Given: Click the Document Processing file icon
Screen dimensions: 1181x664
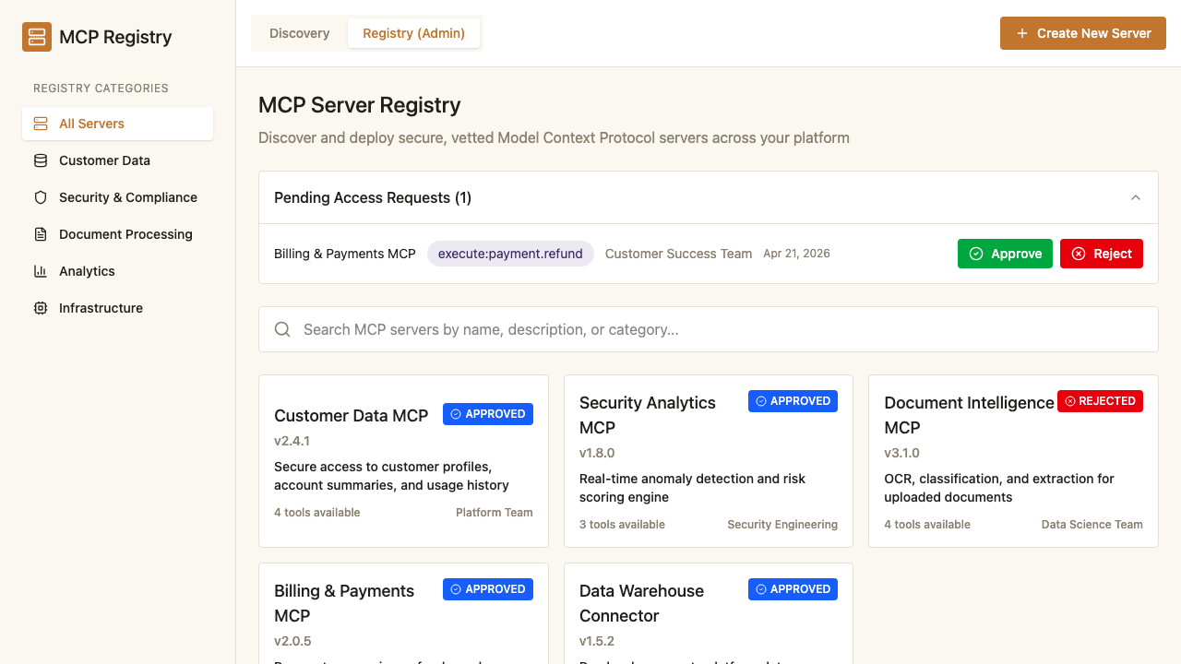Looking at the screenshot, I should click(x=41, y=234).
